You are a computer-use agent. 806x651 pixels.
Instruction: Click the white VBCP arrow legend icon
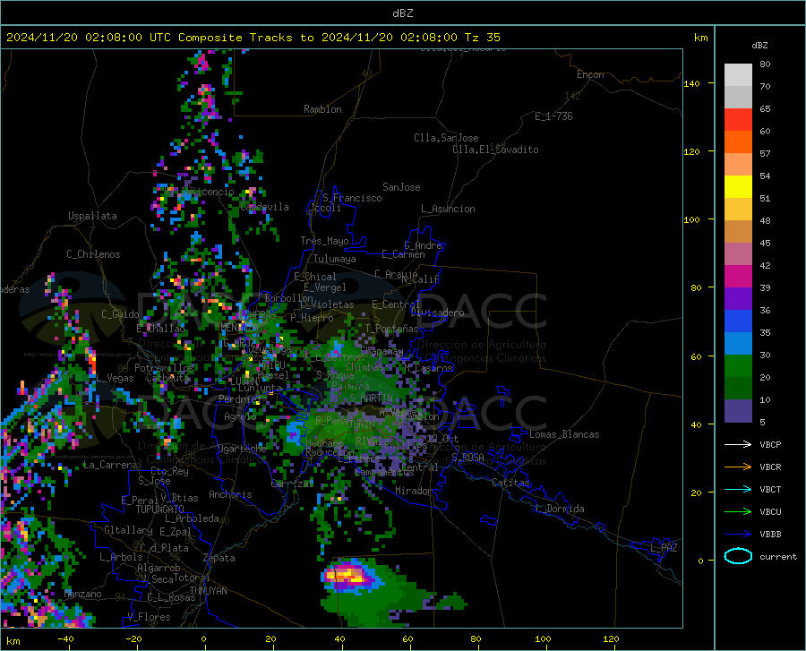tap(738, 444)
